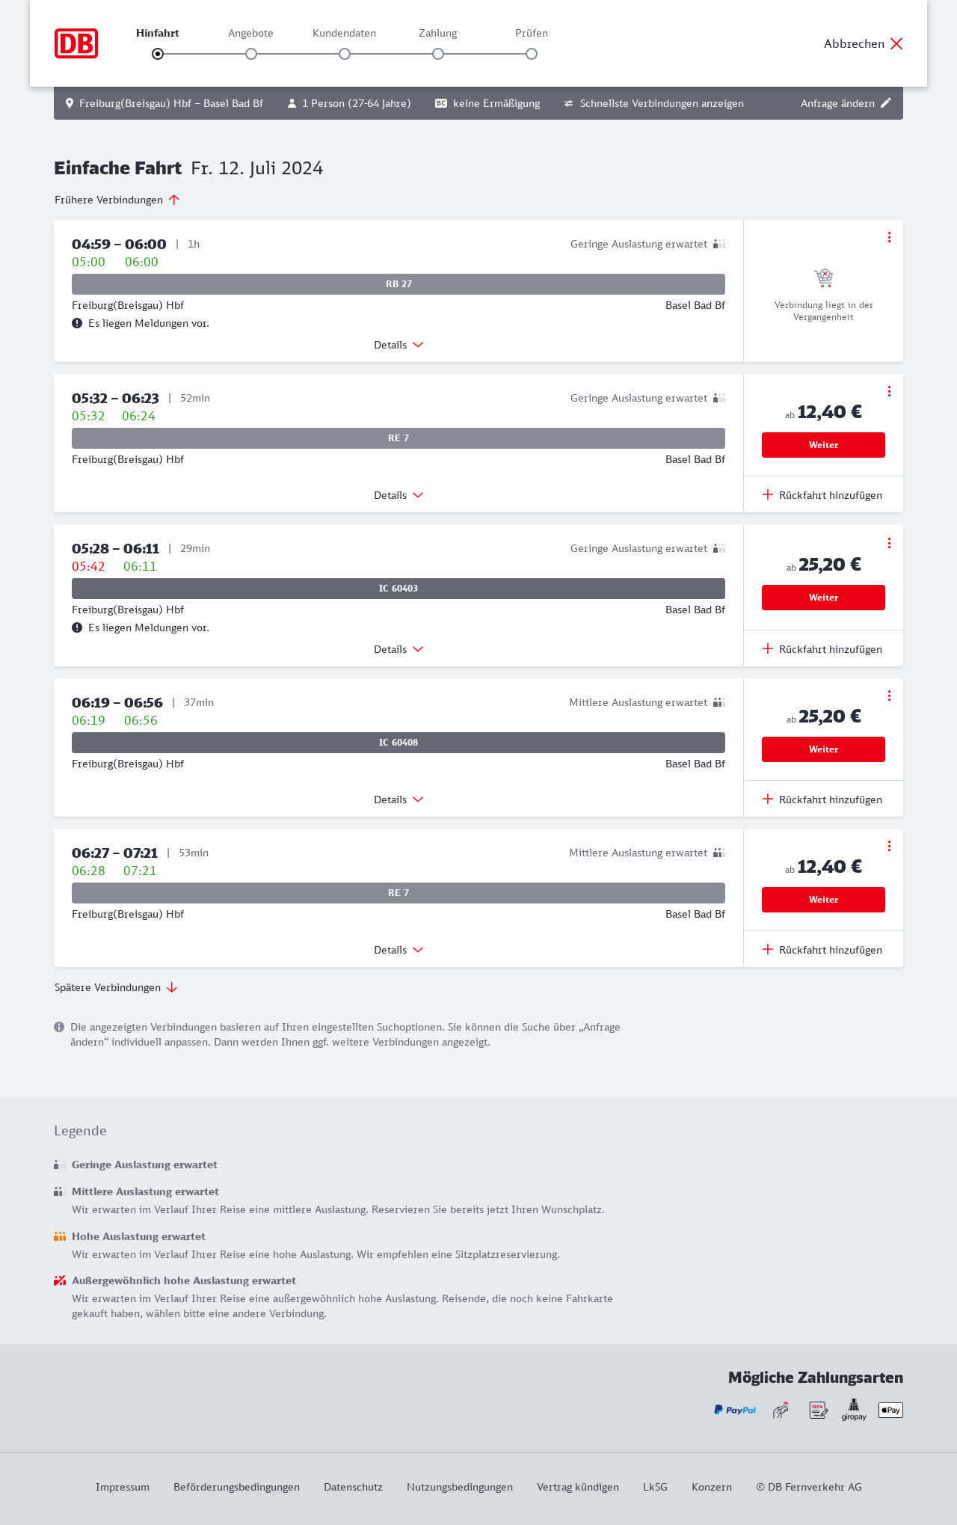Open three-dot menu for 04:59 RB 27 connection
The width and height of the screenshot is (957, 1525).
889,237
